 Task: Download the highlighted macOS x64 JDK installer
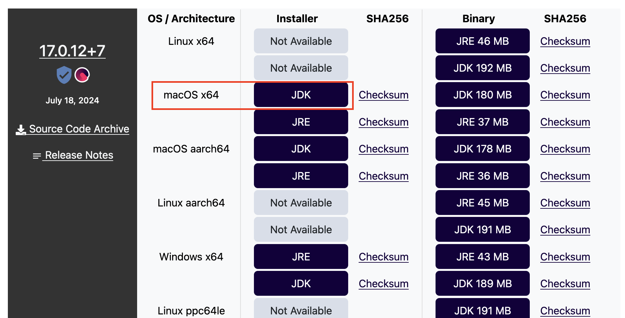301,95
